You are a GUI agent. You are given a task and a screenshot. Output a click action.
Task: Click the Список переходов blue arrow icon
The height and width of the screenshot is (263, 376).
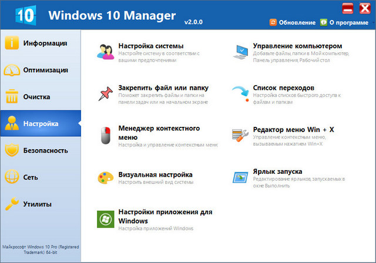pyautogui.click(x=240, y=94)
